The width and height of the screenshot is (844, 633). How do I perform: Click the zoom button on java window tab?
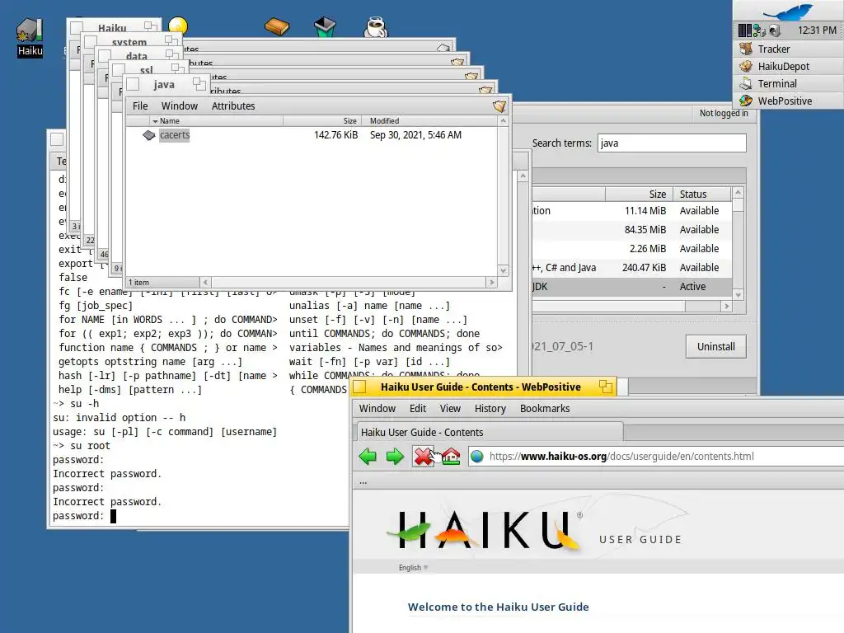pos(199,83)
